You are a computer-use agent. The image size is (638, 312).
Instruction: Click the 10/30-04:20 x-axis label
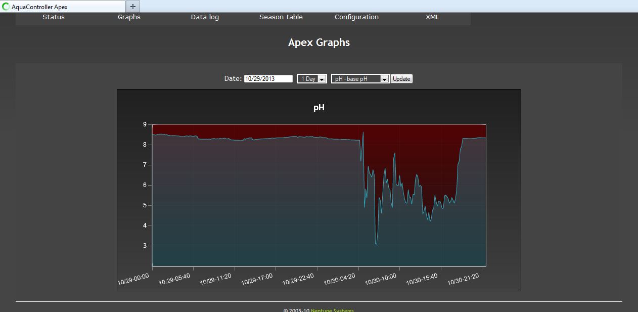click(x=339, y=279)
